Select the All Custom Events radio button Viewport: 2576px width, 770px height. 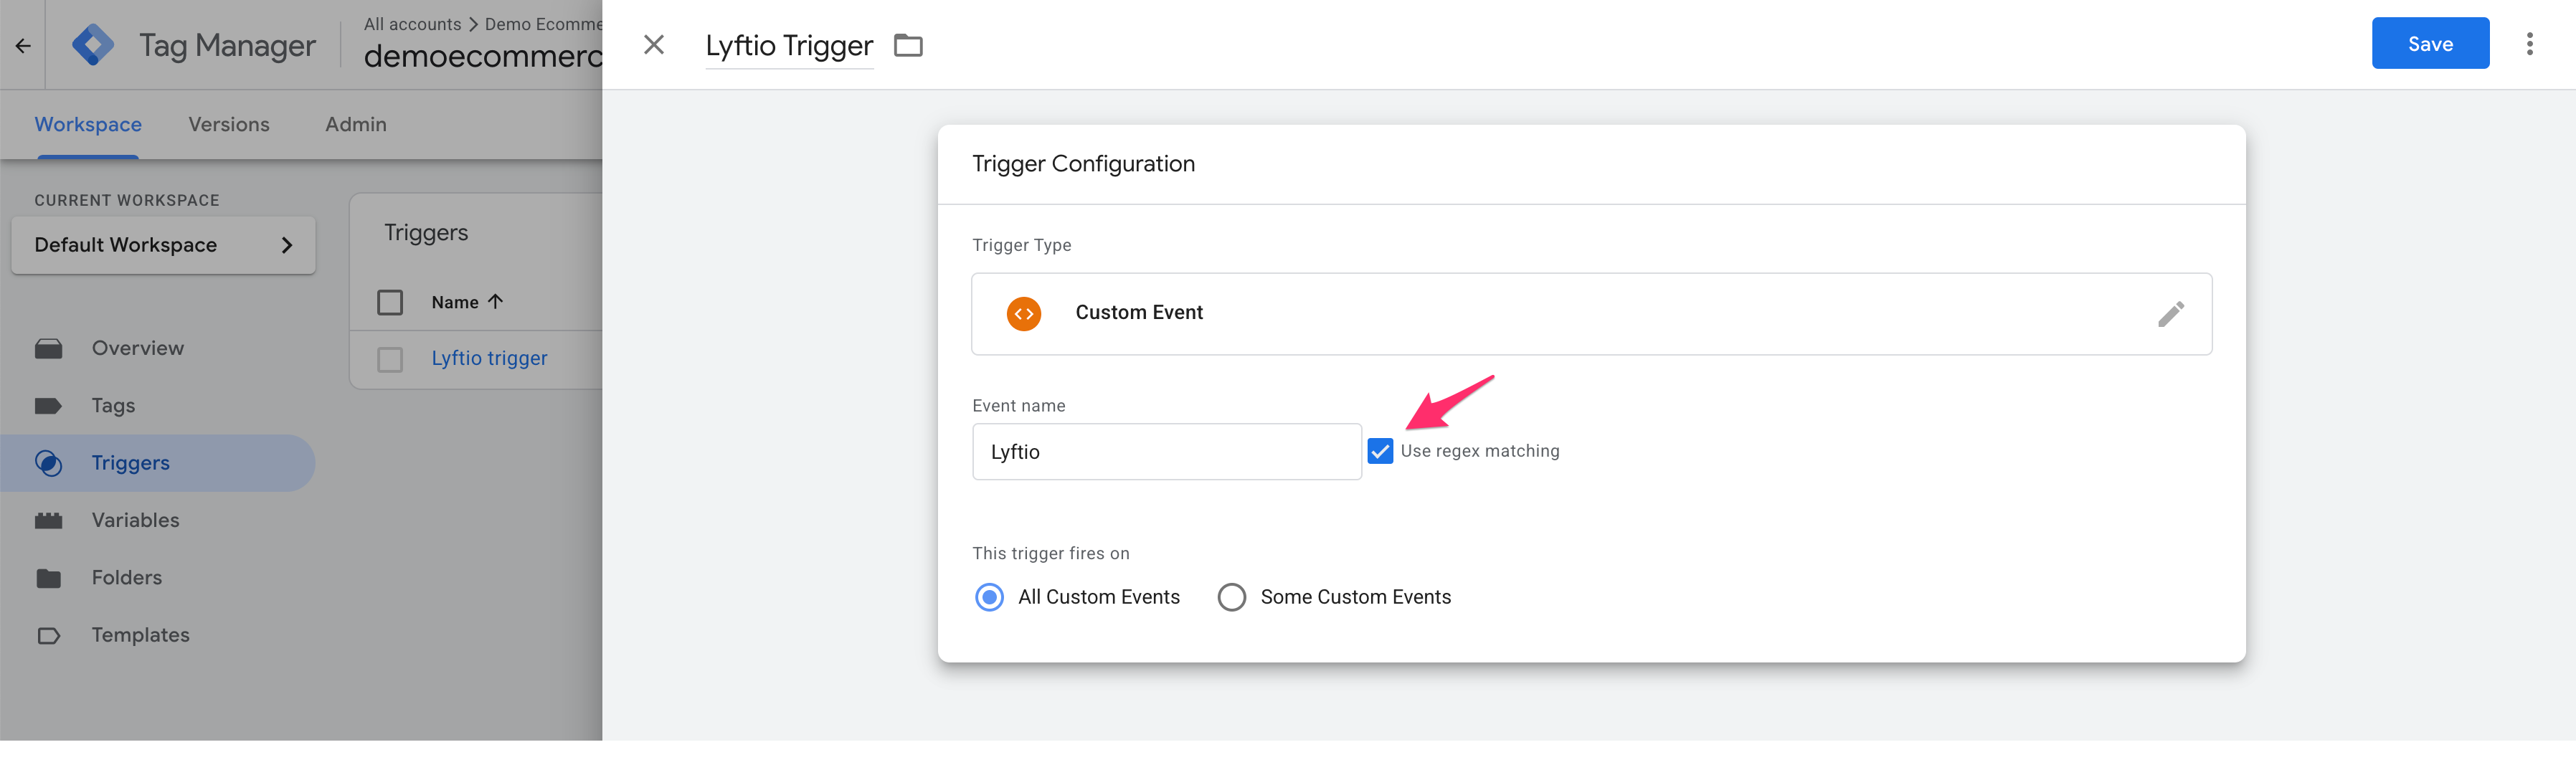tap(989, 597)
